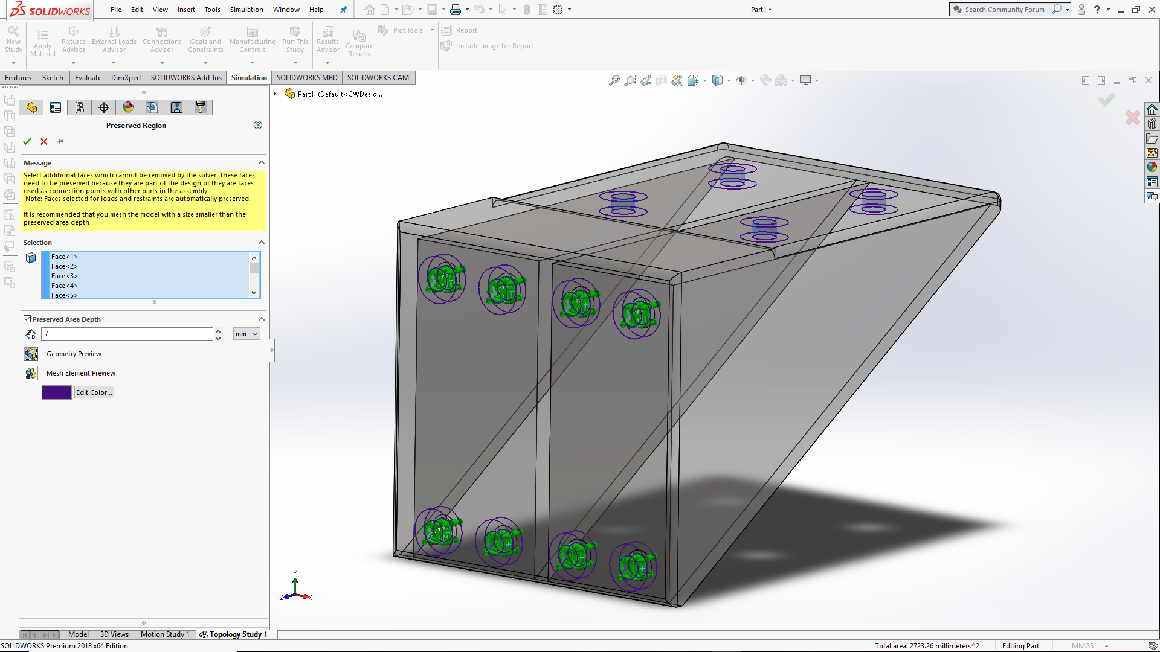1160x652 pixels.
Task: Open the ConfigurationManager tab icon
Action: click(80, 107)
